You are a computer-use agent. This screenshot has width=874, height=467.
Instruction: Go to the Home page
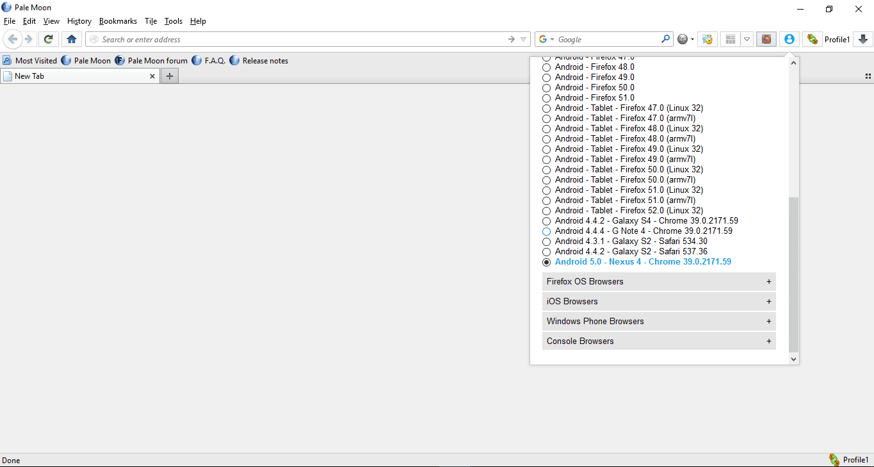coord(71,39)
